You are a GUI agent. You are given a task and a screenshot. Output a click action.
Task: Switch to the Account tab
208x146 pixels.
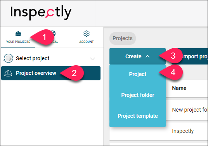point(87,37)
